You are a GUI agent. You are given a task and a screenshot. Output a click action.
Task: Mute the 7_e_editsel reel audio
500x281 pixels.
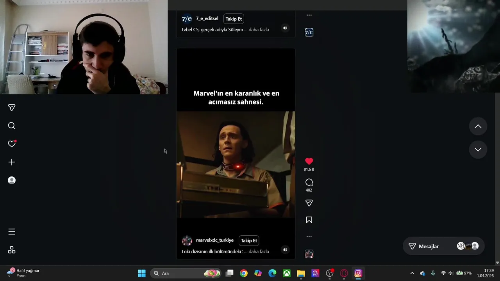pos(285,28)
